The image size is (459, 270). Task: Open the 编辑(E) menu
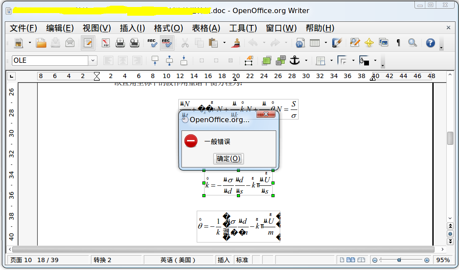60,28
